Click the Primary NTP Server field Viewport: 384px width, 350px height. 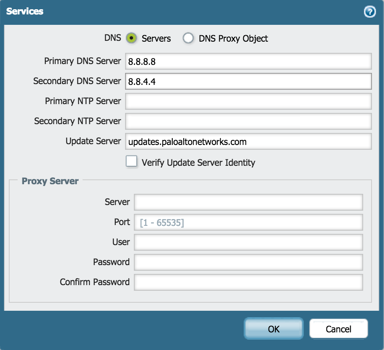point(248,101)
